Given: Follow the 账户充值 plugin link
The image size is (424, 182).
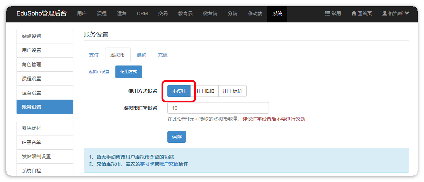Looking at the screenshot, I should (x=169, y=164).
